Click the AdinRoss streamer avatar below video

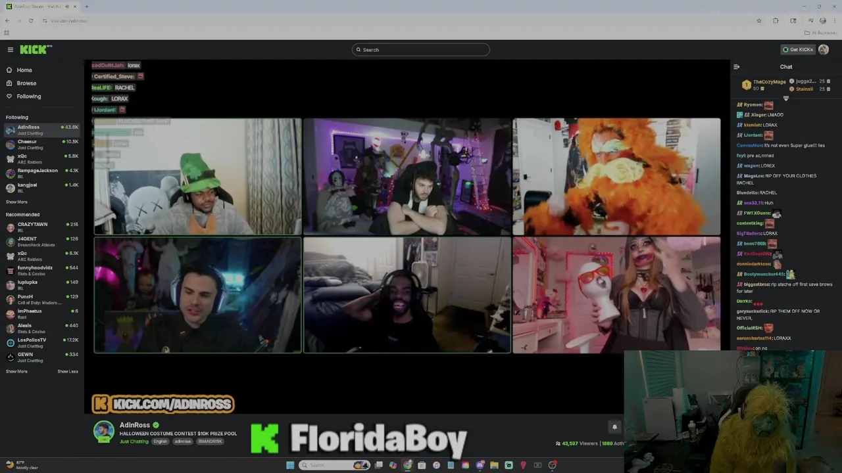(103, 432)
